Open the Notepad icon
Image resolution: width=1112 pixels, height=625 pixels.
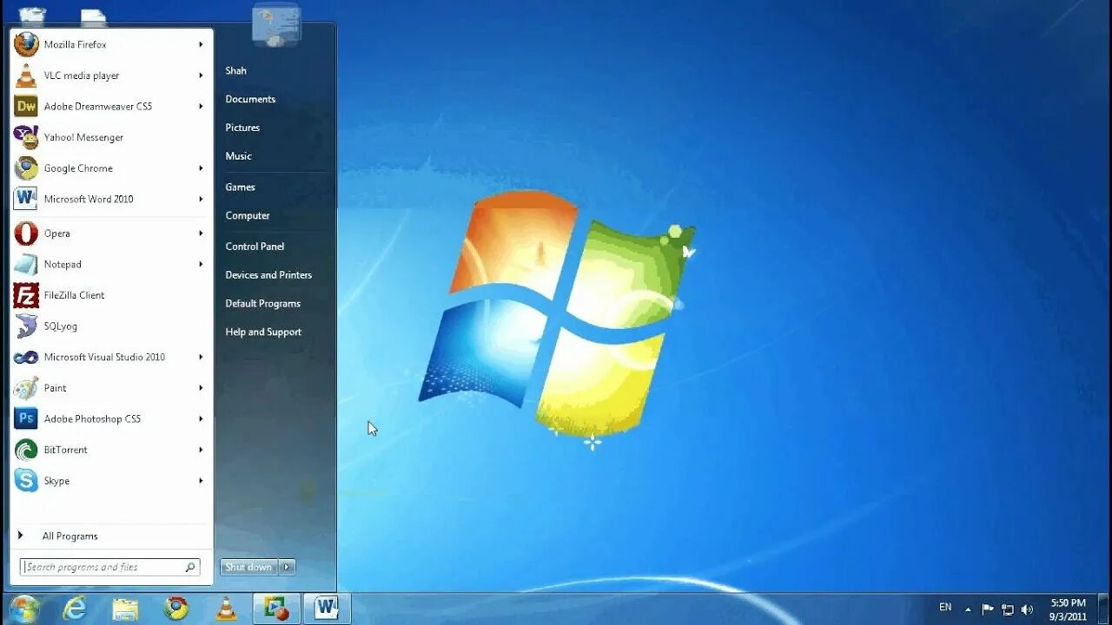tap(26, 264)
